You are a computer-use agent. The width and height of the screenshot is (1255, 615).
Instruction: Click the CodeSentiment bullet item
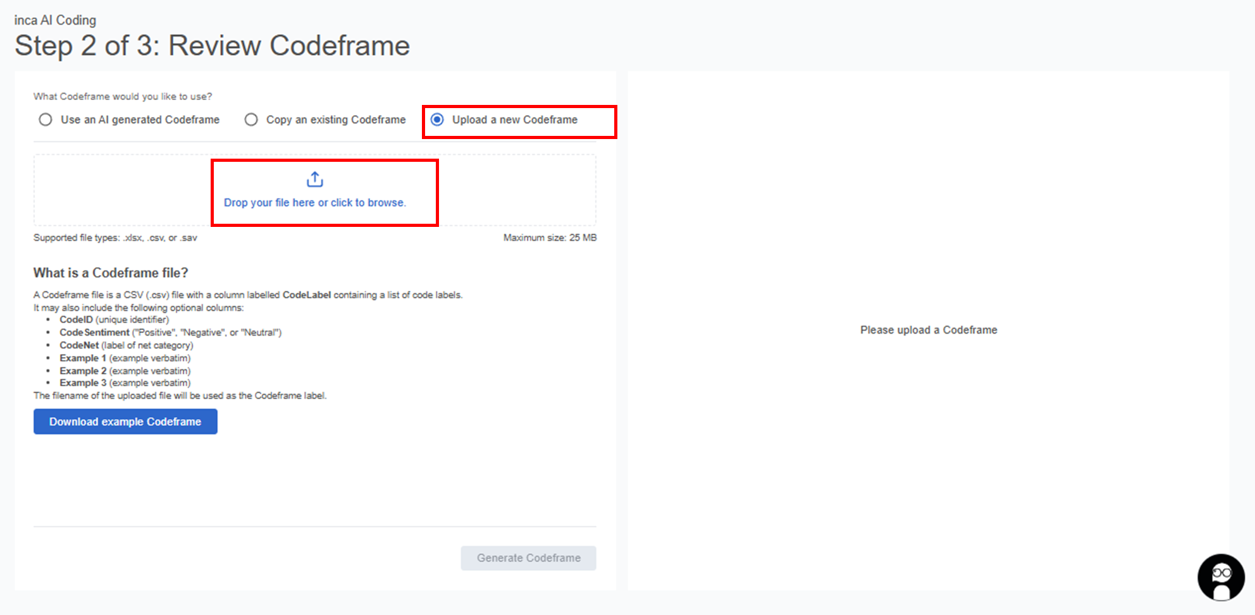170,332
